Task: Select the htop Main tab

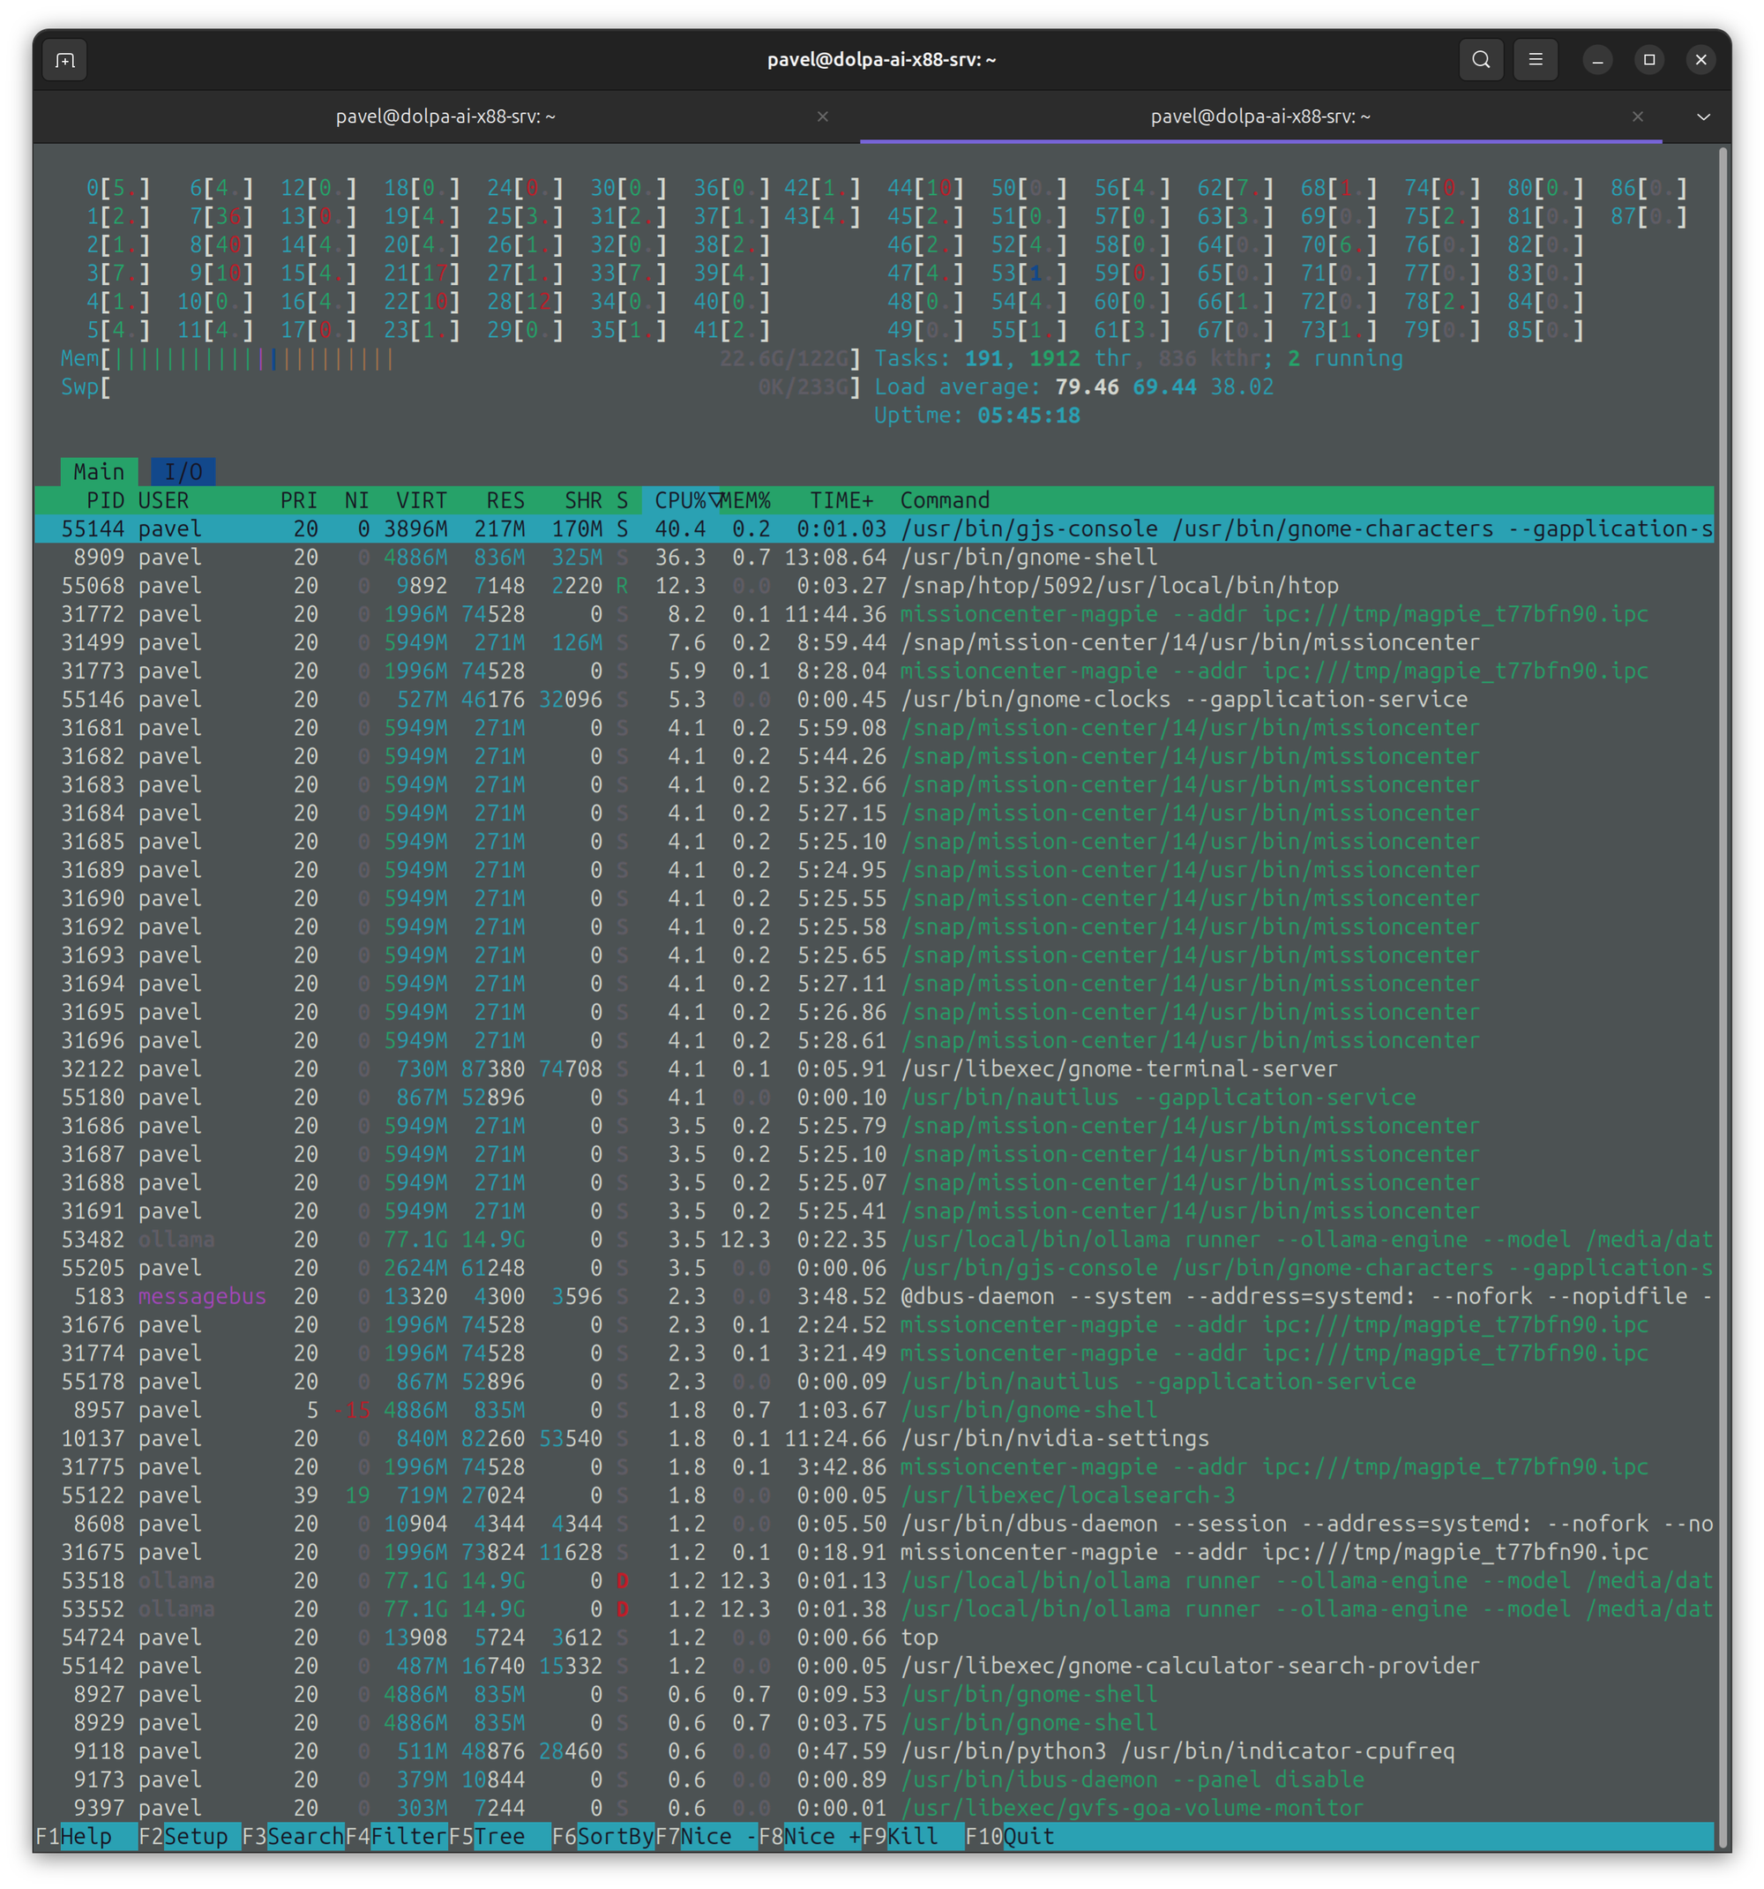Action: (x=99, y=471)
